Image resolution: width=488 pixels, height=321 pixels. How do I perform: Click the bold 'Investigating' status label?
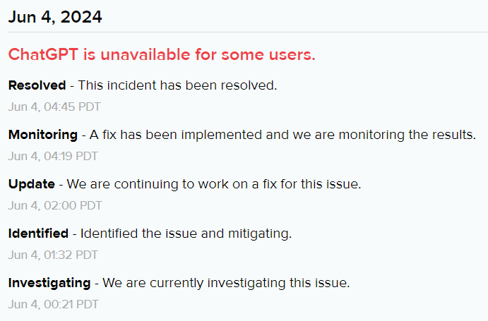coord(49,283)
